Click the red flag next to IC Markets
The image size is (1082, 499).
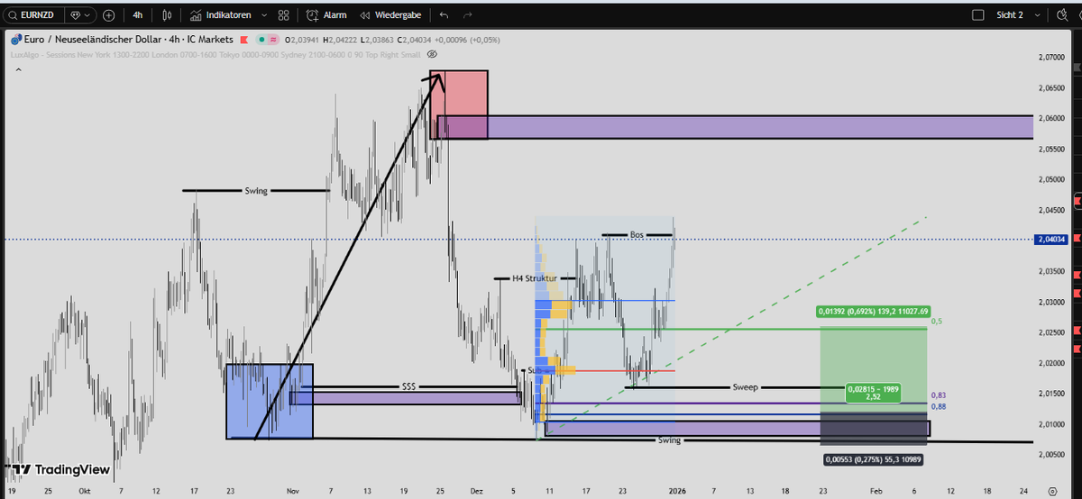click(244, 40)
